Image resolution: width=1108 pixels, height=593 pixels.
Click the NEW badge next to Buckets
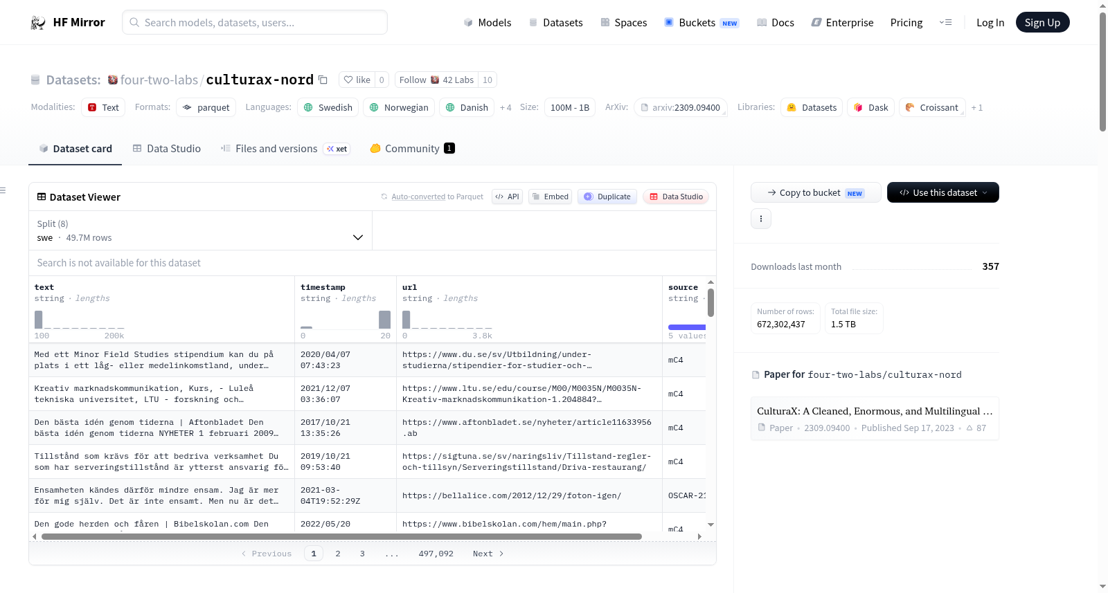click(730, 23)
